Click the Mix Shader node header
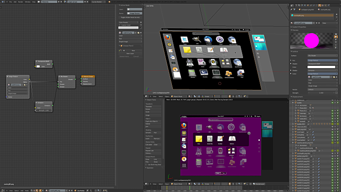 point(66,77)
